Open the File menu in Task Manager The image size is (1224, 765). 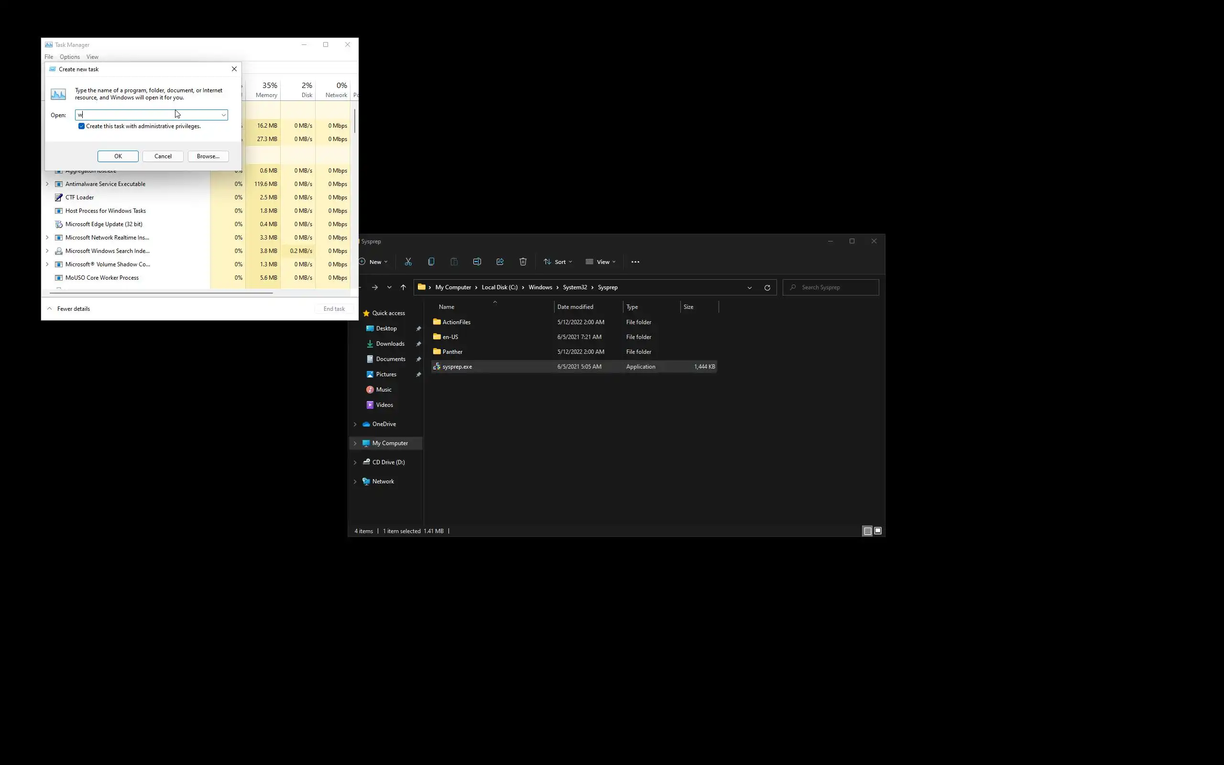(x=49, y=57)
